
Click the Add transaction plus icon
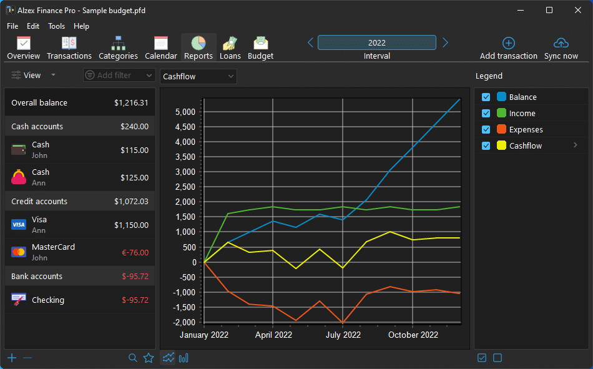click(508, 43)
